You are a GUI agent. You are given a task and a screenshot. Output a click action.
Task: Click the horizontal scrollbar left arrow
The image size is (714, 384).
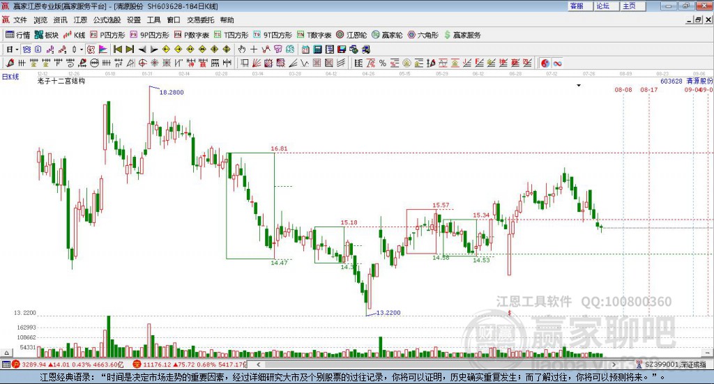tap(258, 364)
